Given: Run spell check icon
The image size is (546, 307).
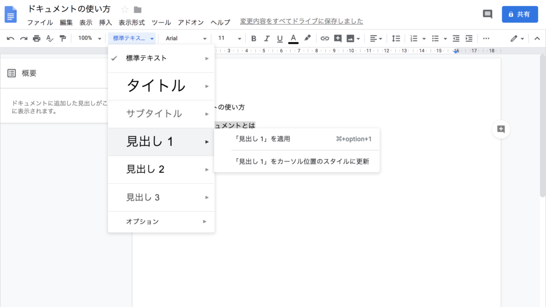Looking at the screenshot, I should [x=50, y=38].
